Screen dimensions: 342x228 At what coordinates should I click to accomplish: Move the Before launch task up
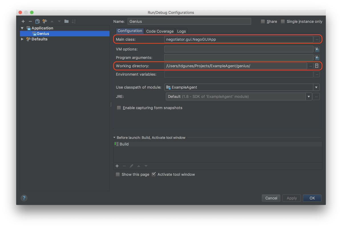[139, 166]
